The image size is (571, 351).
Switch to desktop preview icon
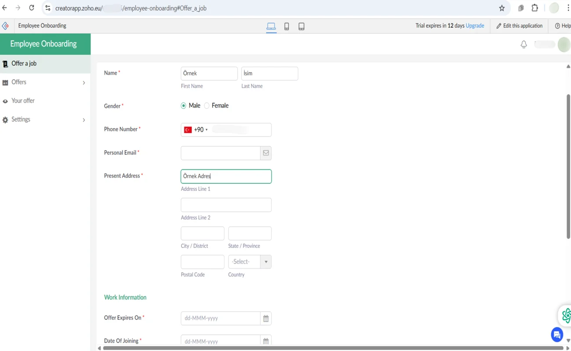(271, 26)
